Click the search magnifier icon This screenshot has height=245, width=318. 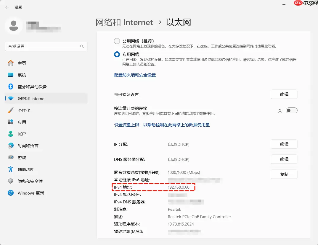click(x=82, y=46)
